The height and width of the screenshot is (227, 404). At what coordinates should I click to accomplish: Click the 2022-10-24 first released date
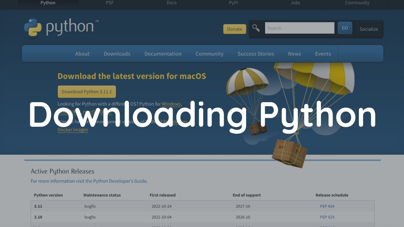tap(162, 206)
